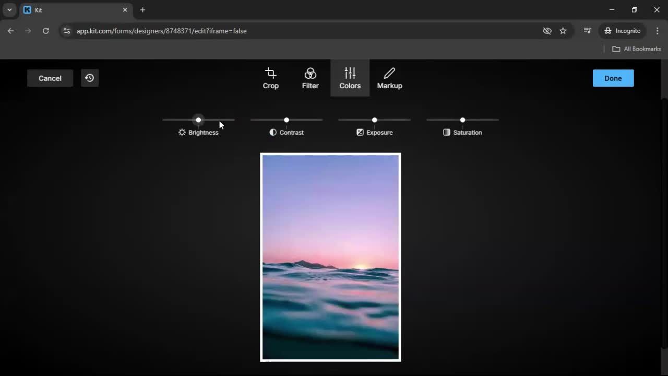The width and height of the screenshot is (668, 376).
Task: Click the Brightness sun icon
Action: click(x=182, y=132)
